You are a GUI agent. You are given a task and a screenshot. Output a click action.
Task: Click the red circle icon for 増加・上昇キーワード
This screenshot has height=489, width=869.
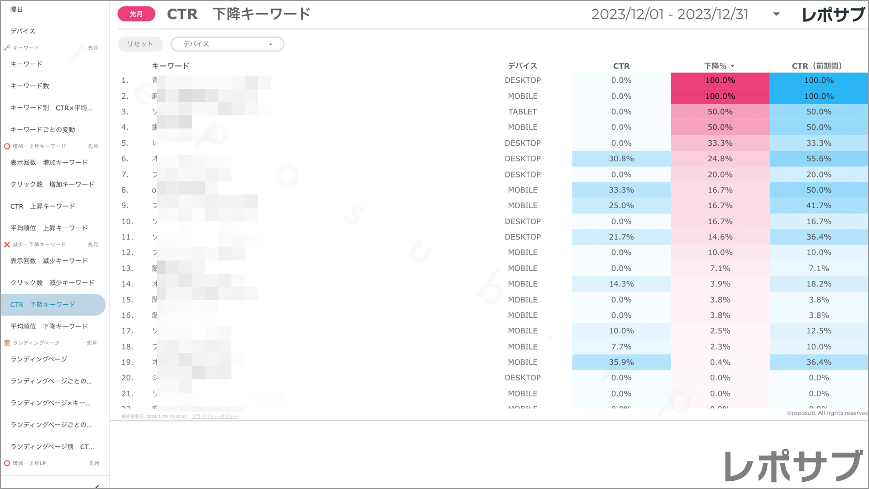tap(7, 146)
